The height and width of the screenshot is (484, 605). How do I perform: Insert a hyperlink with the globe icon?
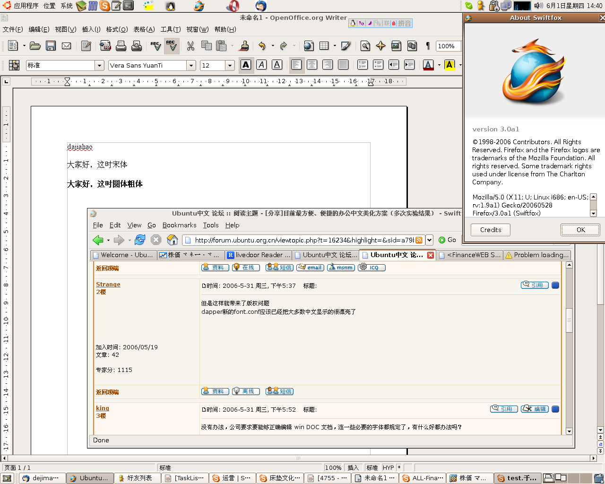308,46
